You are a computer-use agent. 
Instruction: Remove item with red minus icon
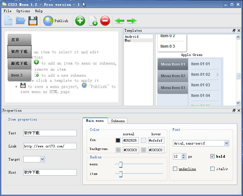click(105, 21)
